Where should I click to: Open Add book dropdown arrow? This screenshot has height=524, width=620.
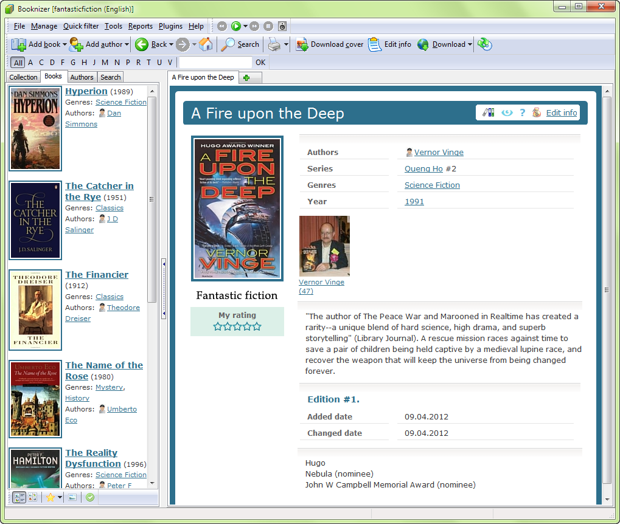(x=65, y=44)
